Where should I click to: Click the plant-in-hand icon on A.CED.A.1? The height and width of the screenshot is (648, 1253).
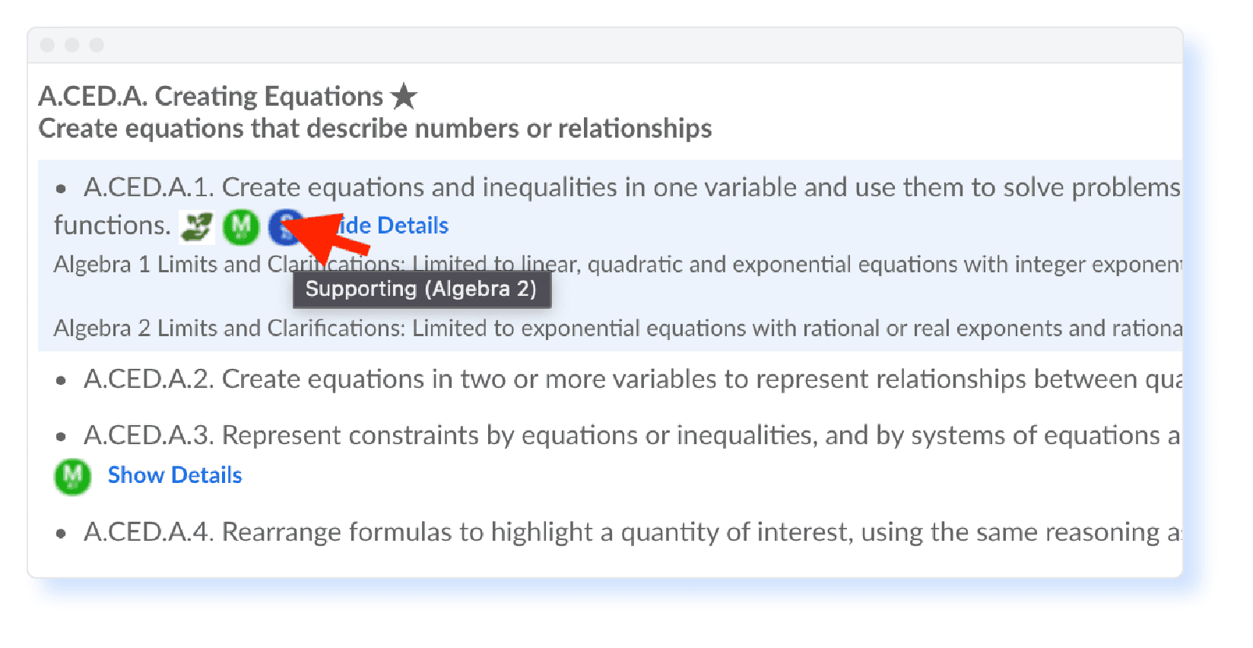197,227
